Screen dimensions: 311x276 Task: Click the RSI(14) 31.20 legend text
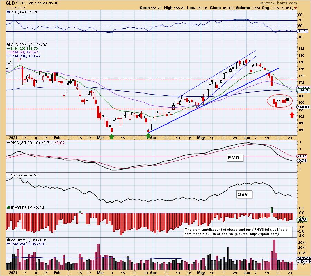tap(25, 12)
